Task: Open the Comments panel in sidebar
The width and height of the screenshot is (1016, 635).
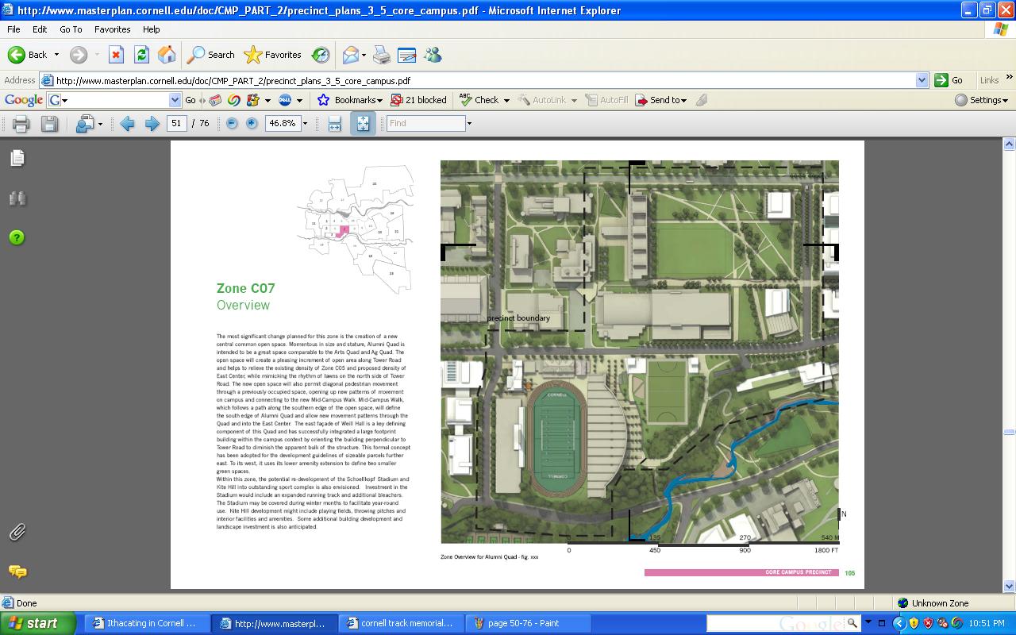Action: 17,571
